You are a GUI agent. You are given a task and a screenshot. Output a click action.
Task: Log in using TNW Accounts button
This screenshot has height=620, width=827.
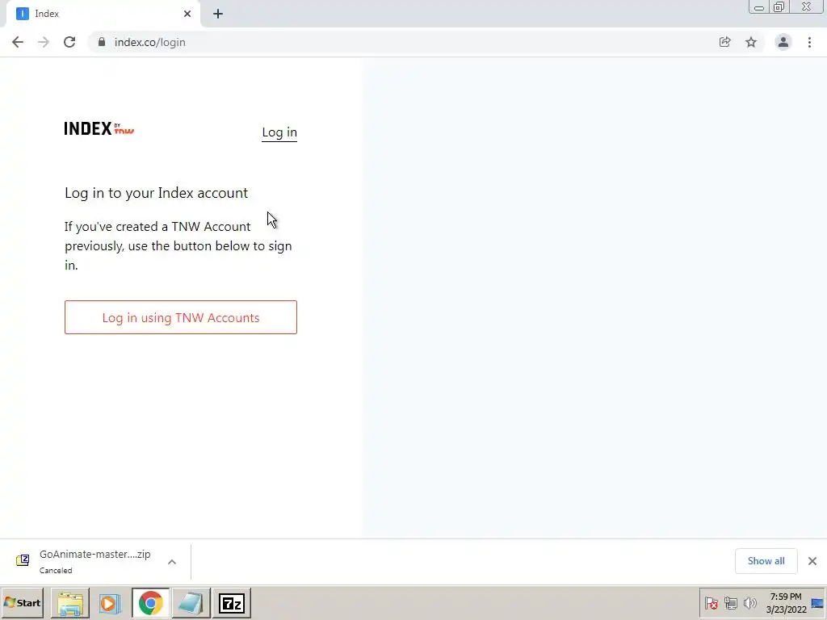click(181, 317)
